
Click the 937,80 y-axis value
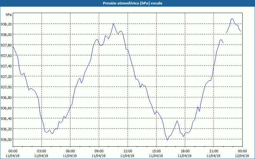pyautogui.click(x=6, y=45)
